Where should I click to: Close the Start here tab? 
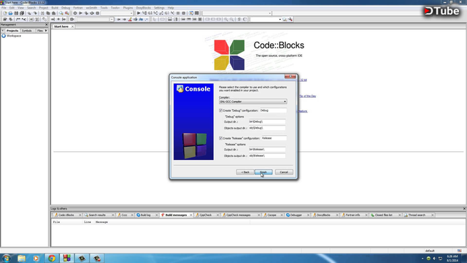[72, 26]
